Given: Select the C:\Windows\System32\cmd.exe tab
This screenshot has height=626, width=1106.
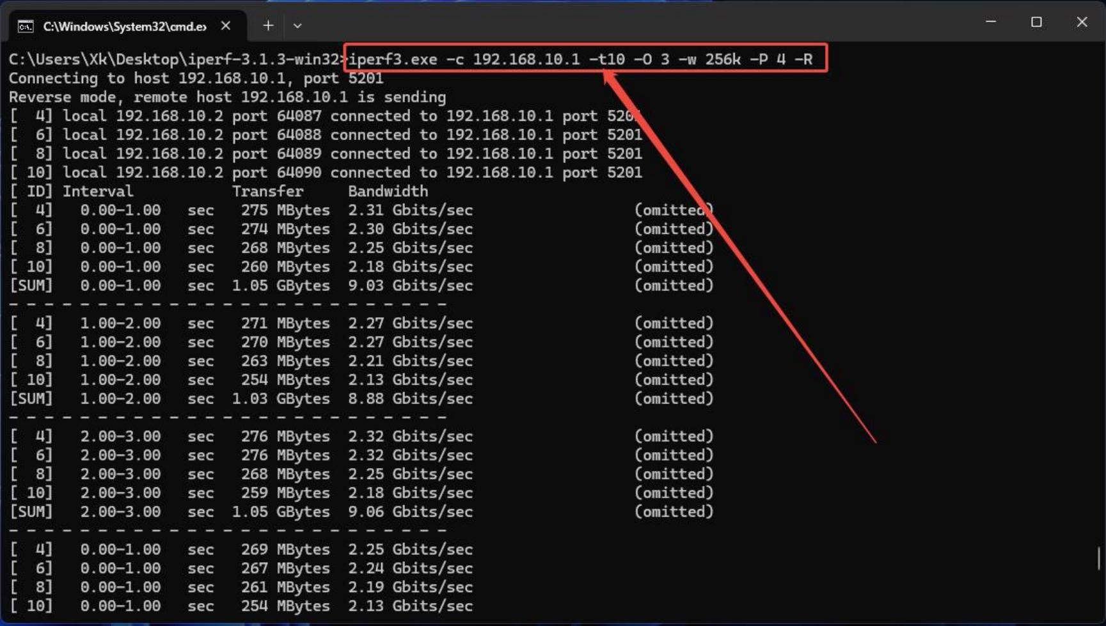Looking at the screenshot, I should (125, 26).
